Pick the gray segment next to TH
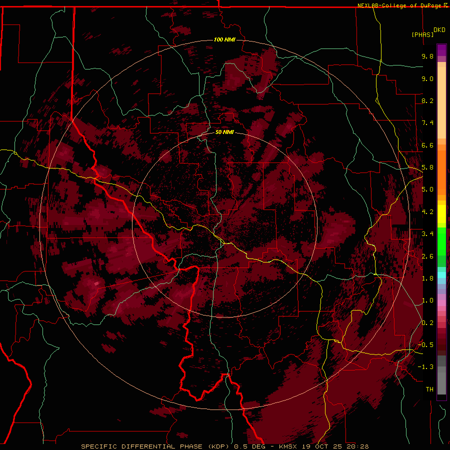This screenshot has height=450, width=450. 441,383
